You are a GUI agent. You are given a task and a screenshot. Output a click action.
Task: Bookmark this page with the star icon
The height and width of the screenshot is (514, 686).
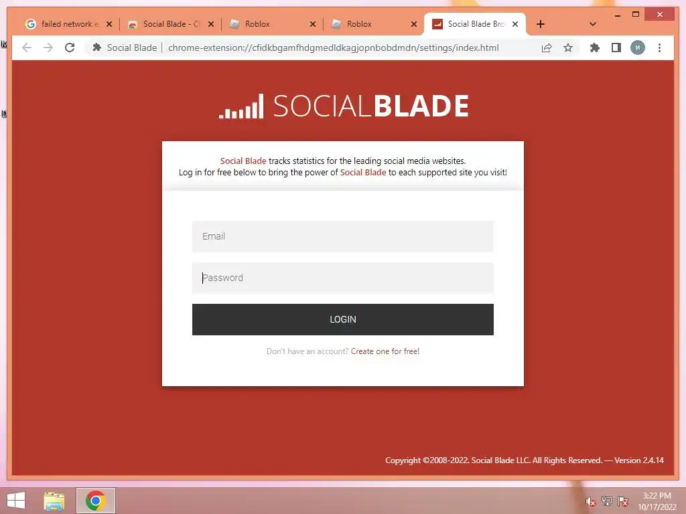click(x=568, y=48)
